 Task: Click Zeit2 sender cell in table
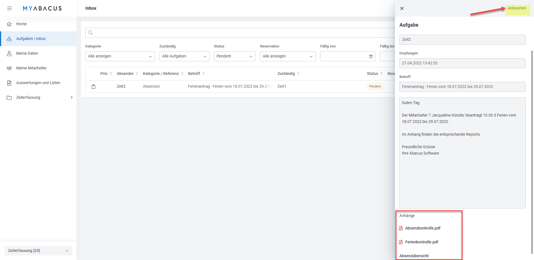pyautogui.click(x=121, y=86)
